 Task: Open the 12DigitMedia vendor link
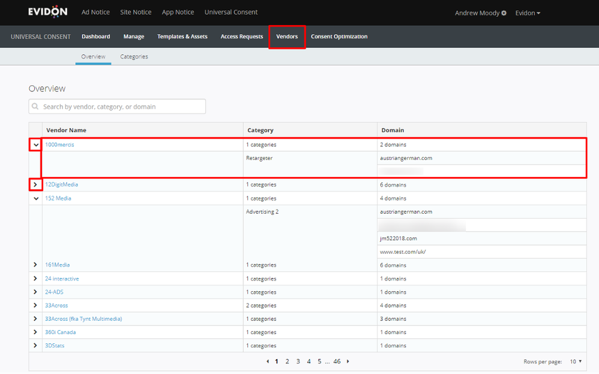point(61,184)
